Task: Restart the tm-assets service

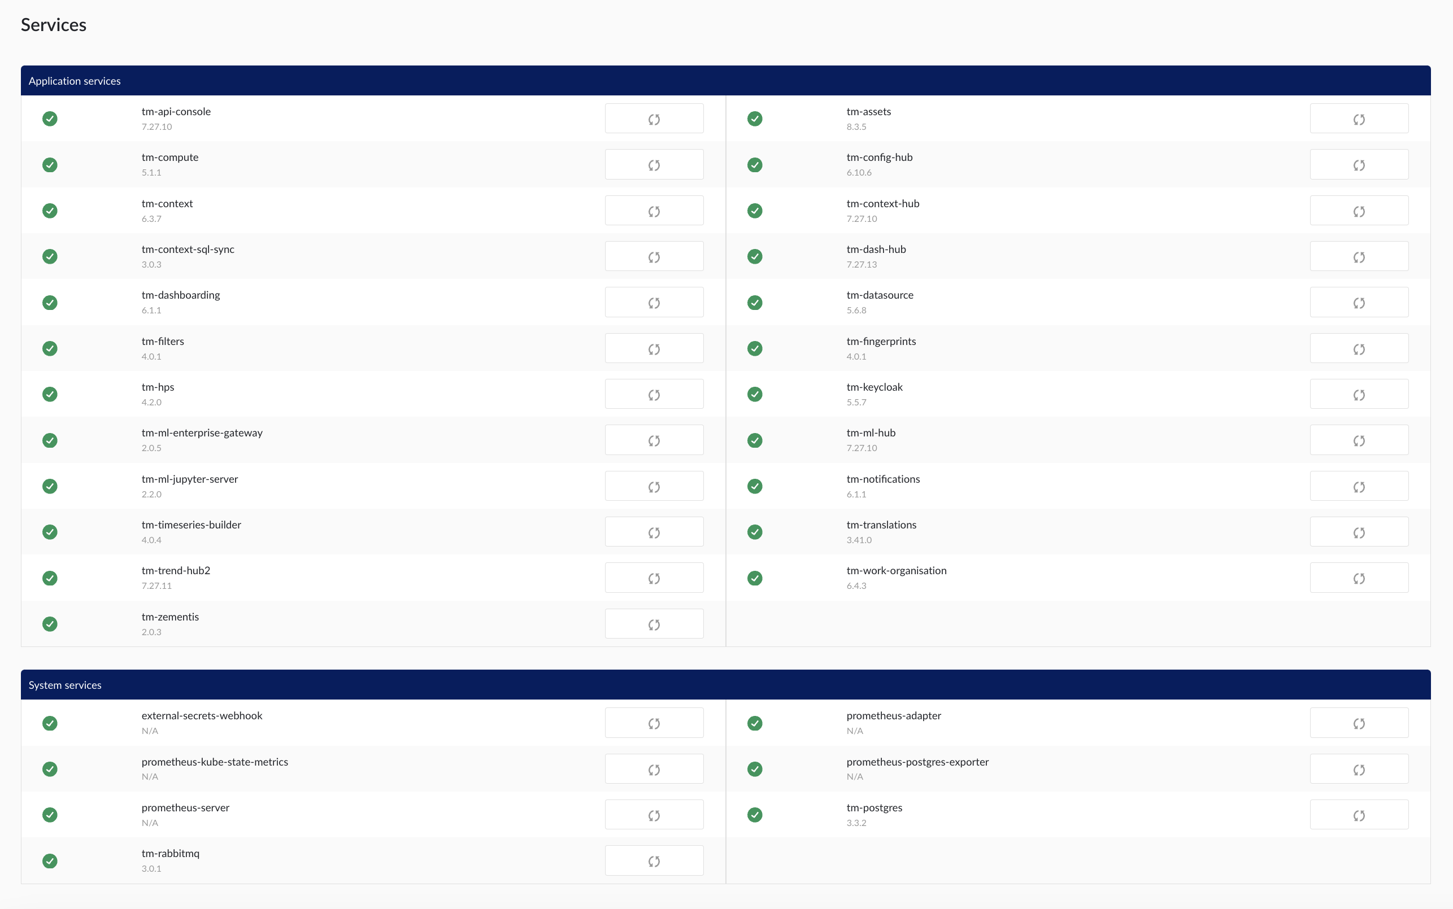Action: pos(1359,119)
